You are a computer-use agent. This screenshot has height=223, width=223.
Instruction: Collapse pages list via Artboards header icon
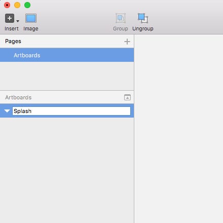[127, 97]
